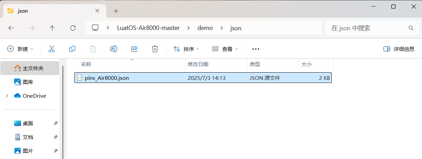Close the json tab
This screenshot has height=159, width=422.
[97, 11]
